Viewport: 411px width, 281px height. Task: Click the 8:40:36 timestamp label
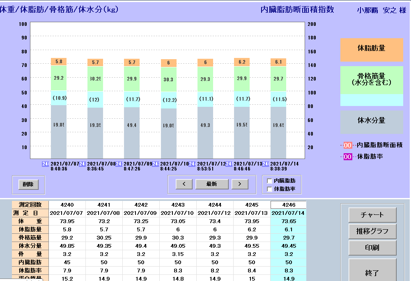pyautogui.click(x=59, y=169)
